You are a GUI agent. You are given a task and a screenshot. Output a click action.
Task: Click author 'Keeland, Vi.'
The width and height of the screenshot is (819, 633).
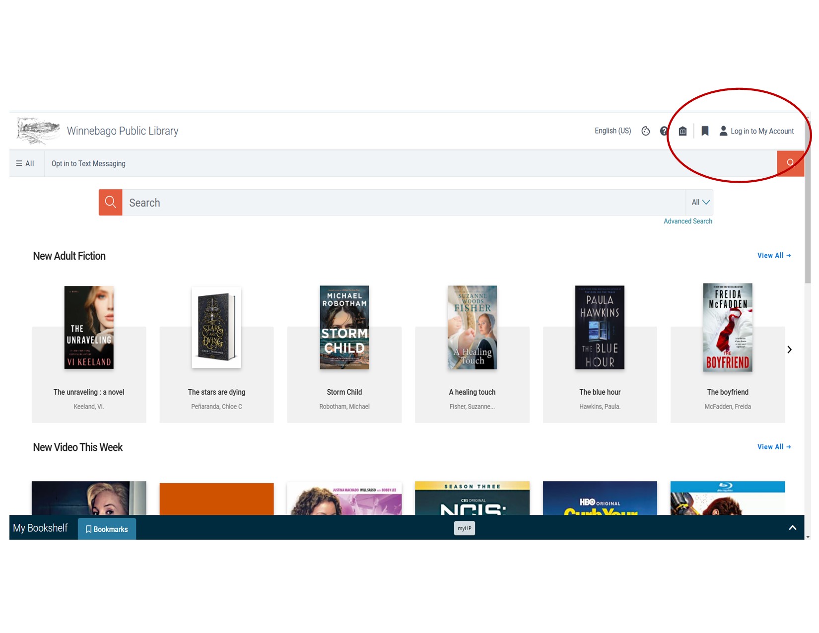tap(89, 407)
